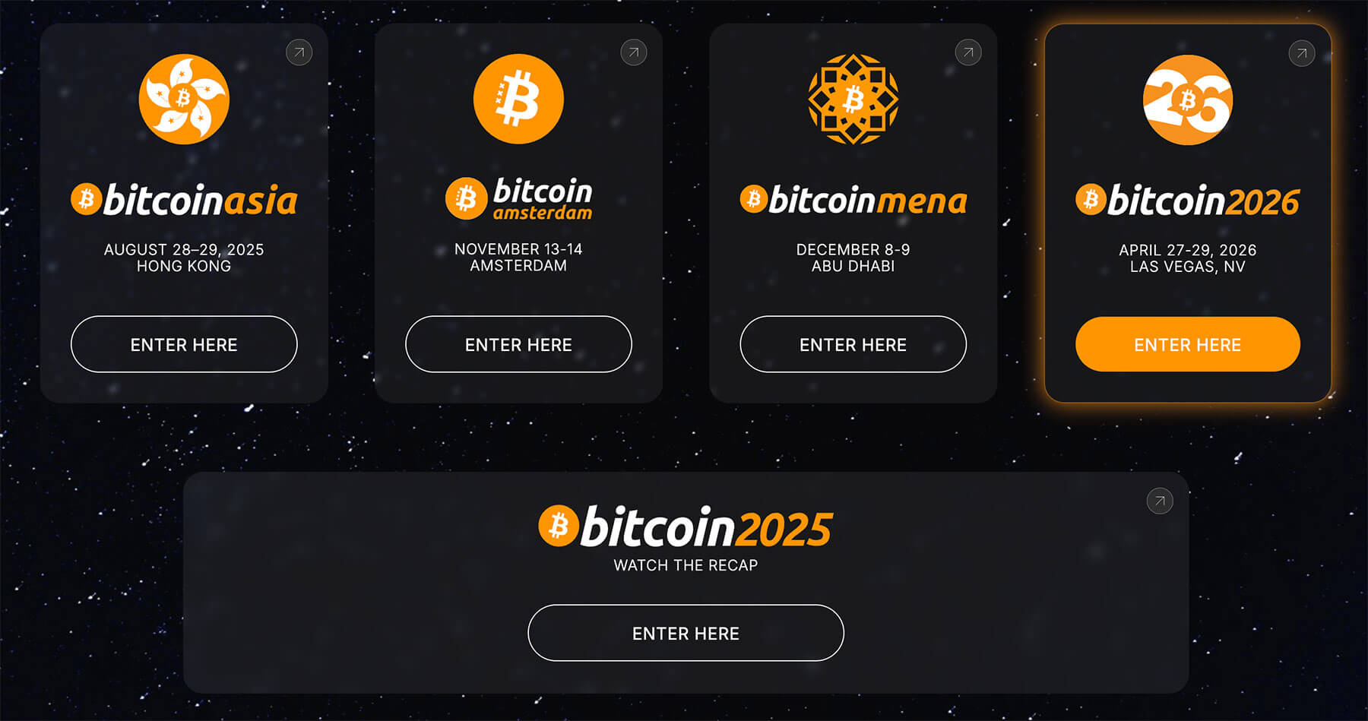Click the orange Bitcoin Amsterdam coin emblem

coord(518,99)
